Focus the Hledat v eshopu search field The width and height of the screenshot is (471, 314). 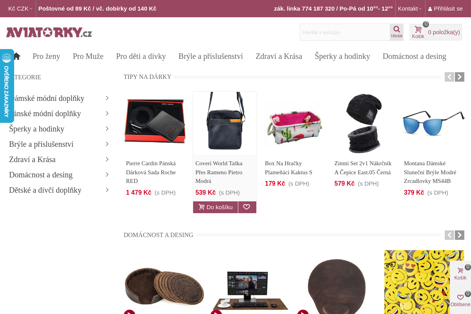click(x=345, y=32)
